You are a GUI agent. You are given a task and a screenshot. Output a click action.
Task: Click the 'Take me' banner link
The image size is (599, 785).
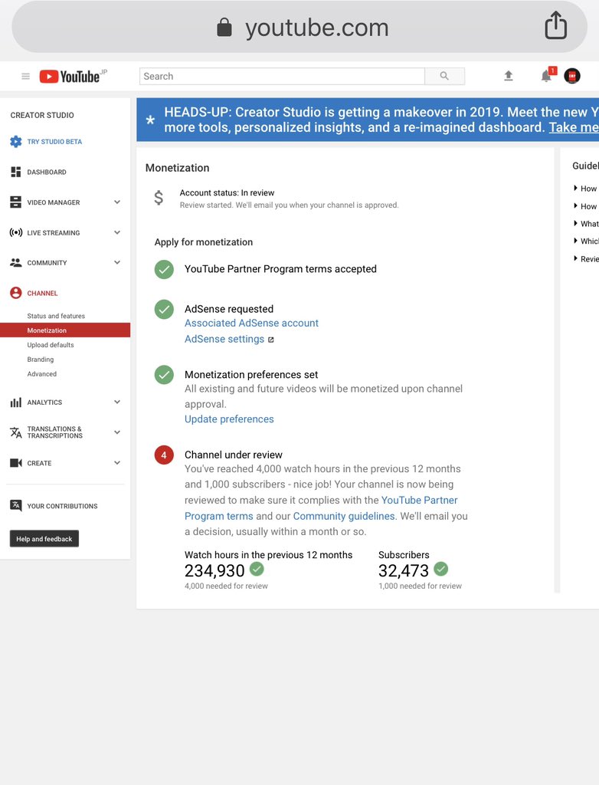[574, 127]
